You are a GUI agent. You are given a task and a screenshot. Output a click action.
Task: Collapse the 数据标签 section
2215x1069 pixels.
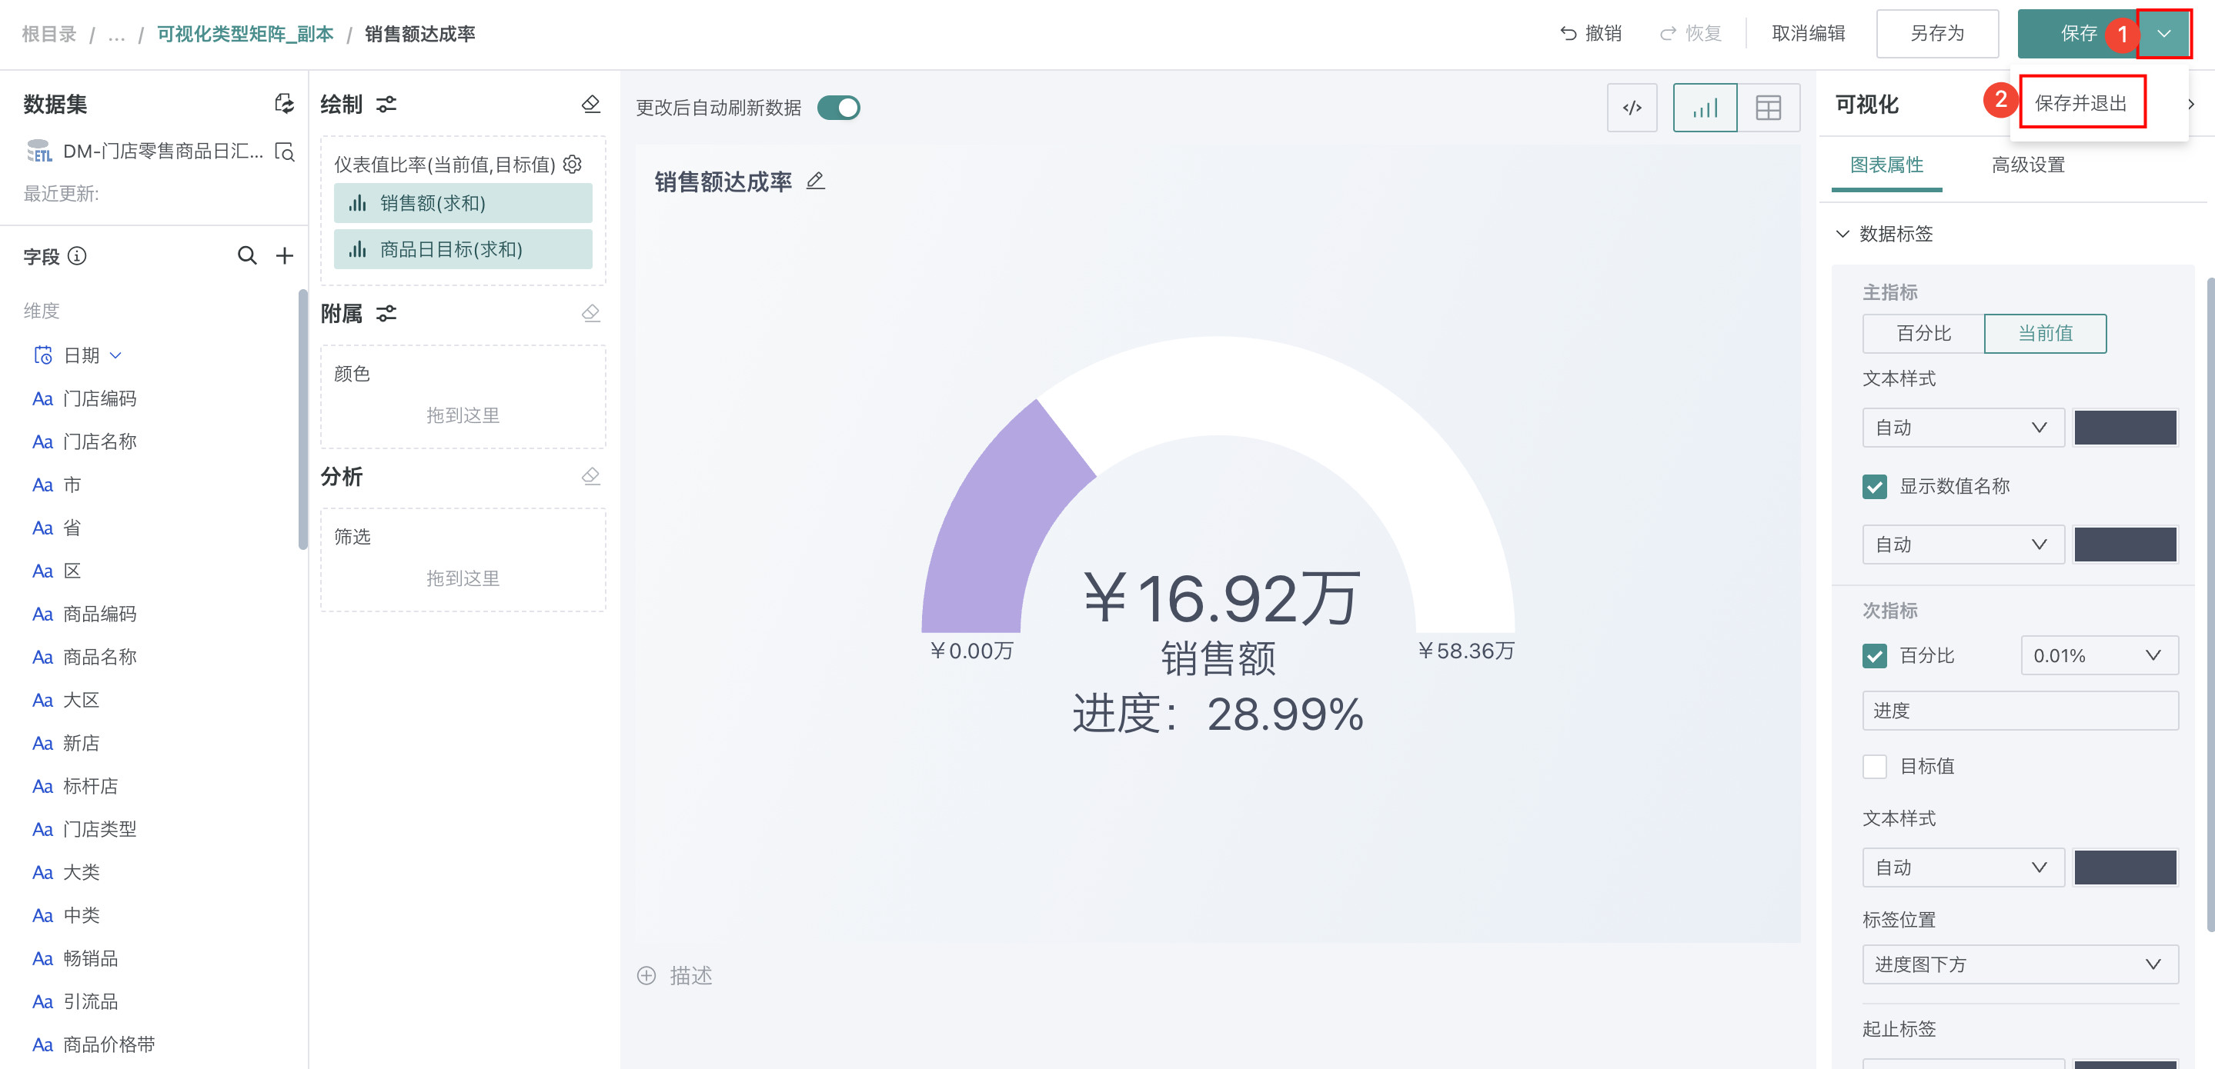click(1842, 234)
